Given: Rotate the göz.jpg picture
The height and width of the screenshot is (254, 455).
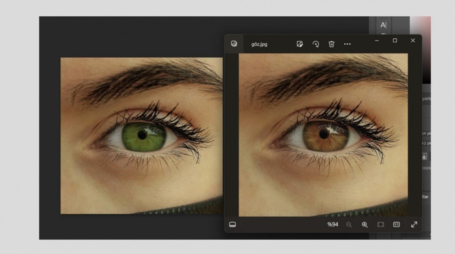Looking at the screenshot, I should click(x=316, y=44).
